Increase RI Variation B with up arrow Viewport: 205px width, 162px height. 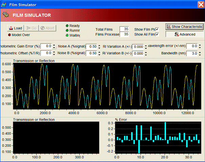point(146,52)
